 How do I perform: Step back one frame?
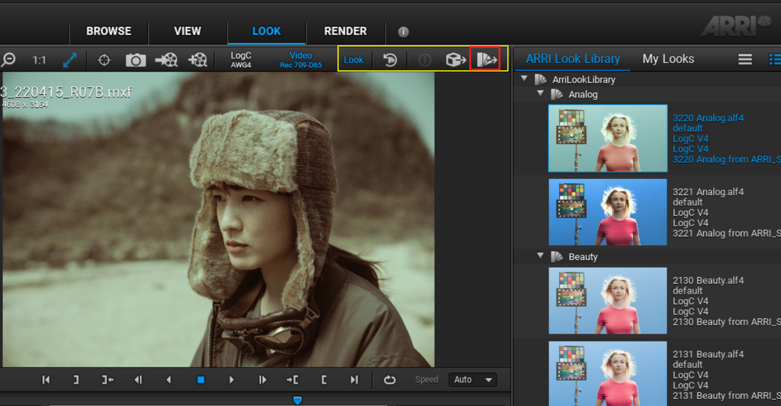[139, 380]
